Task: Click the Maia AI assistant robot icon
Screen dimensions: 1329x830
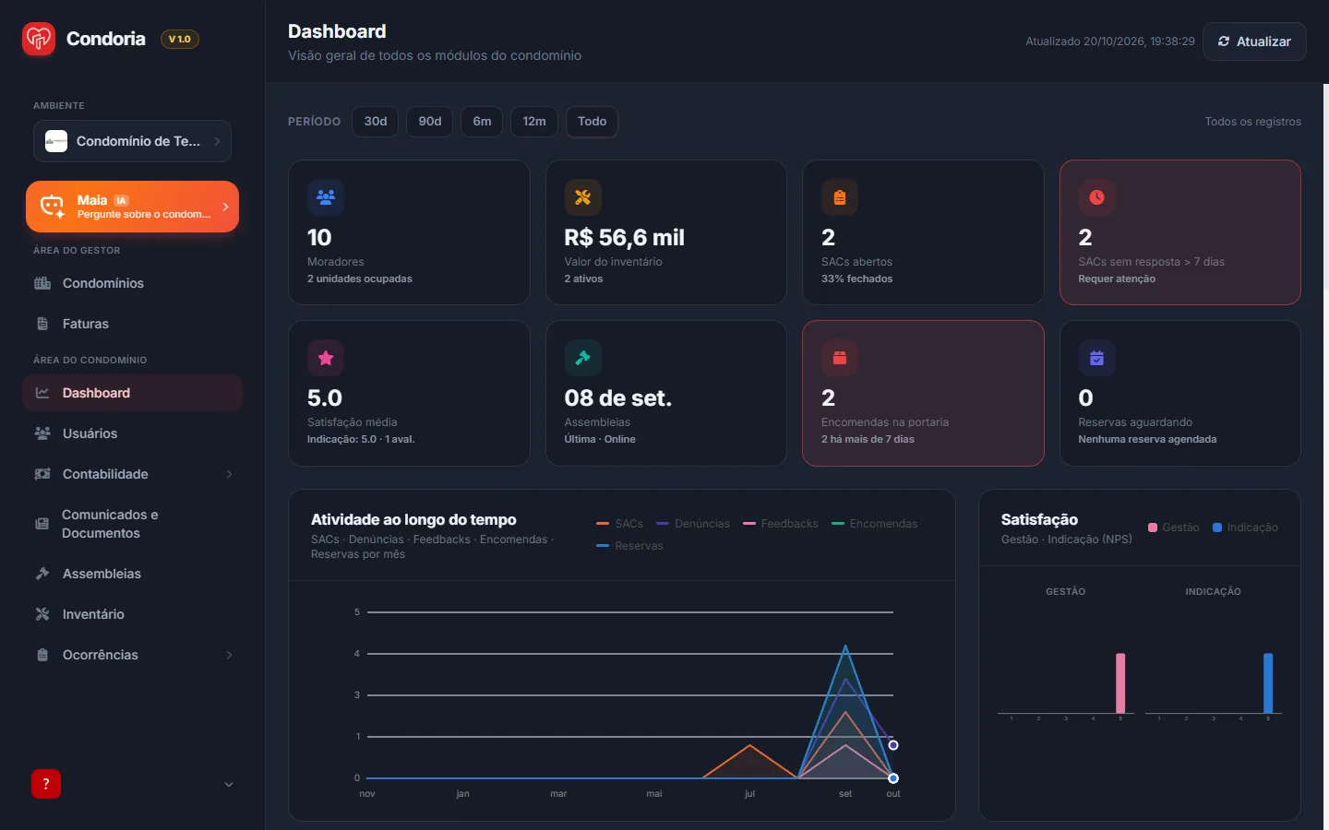Action: (x=53, y=207)
